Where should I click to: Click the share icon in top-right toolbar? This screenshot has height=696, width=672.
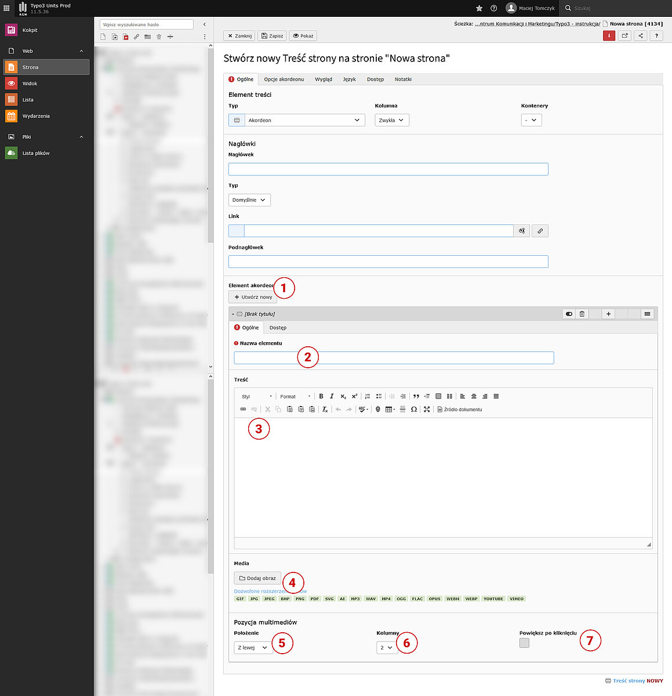pyautogui.click(x=640, y=36)
